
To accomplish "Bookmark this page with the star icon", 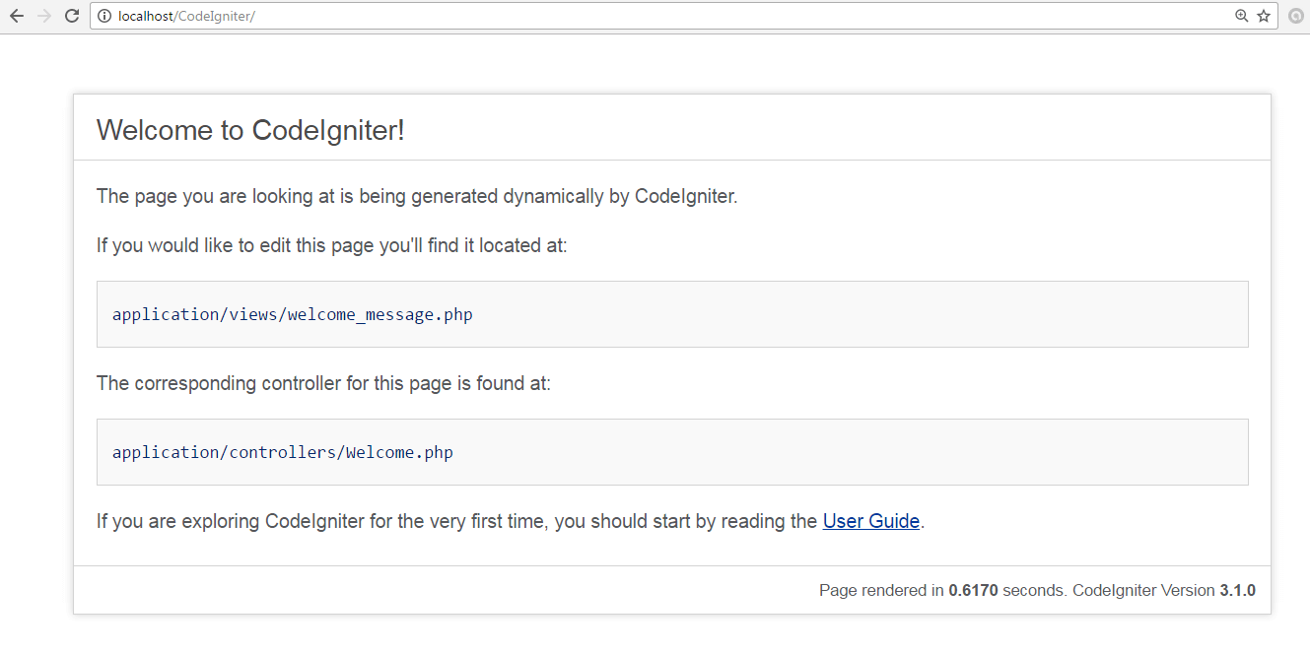I will (1264, 16).
